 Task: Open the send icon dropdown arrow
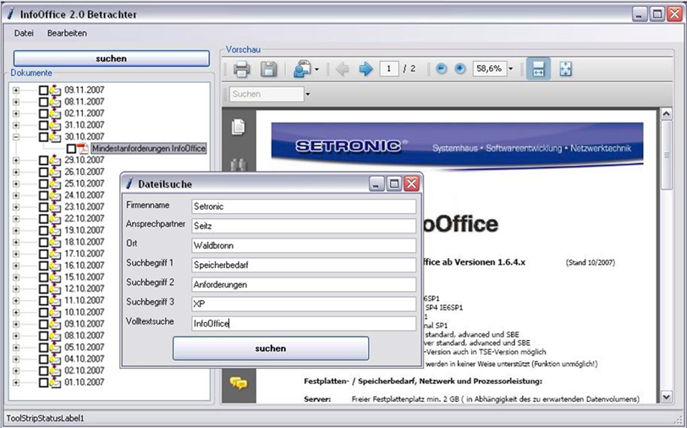pyautogui.click(x=316, y=69)
